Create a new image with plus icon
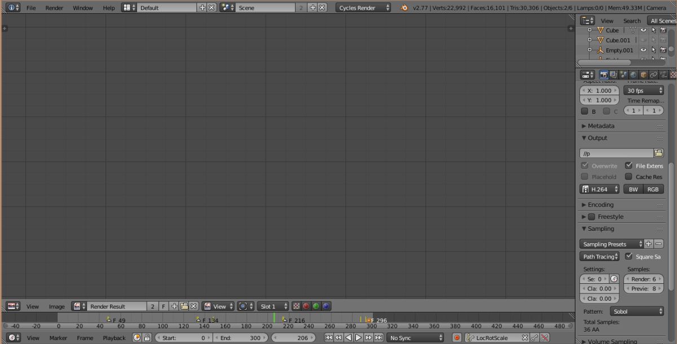 coord(174,306)
